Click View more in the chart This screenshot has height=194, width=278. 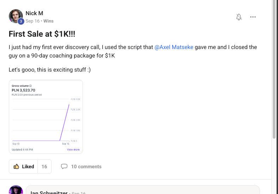click(x=73, y=150)
